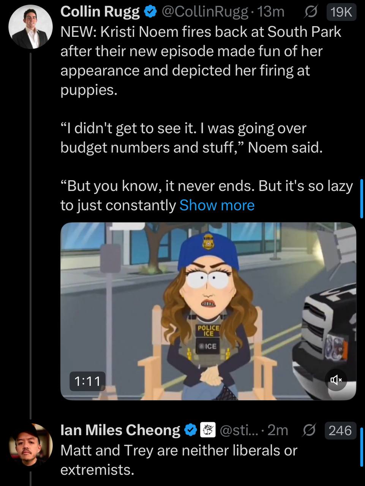Unmute the South Park video
Screen dimensions: 365x486
coord(336,379)
